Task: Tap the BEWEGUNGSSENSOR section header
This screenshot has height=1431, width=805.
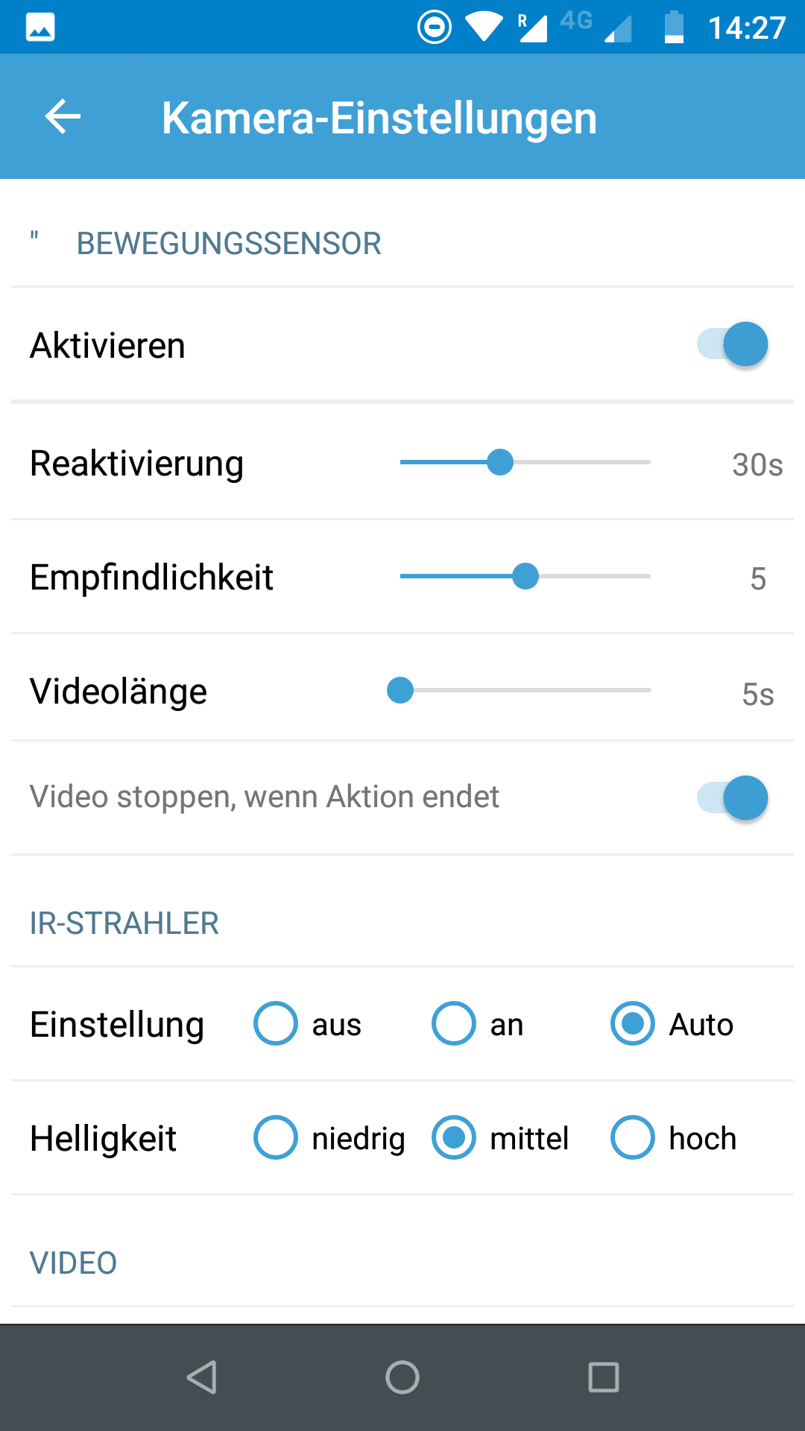Action: point(228,244)
